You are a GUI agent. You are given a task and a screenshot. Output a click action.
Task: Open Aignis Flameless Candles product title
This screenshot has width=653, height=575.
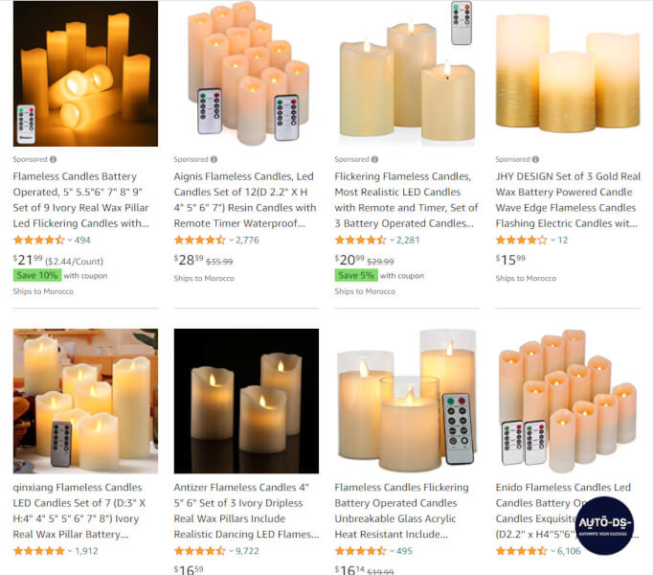pyautogui.click(x=245, y=199)
